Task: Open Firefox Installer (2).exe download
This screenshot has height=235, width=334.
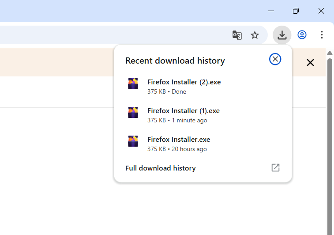Action: pyautogui.click(x=203, y=87)
